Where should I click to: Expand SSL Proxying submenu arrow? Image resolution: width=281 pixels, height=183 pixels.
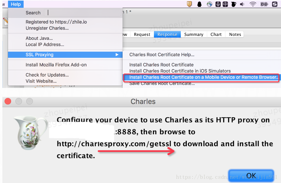click(117, 55)
